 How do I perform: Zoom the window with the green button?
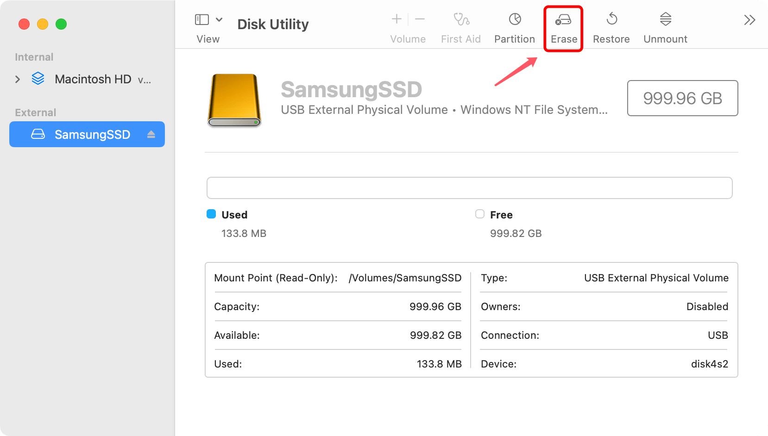pyautogui.click(x=61, y=24)
